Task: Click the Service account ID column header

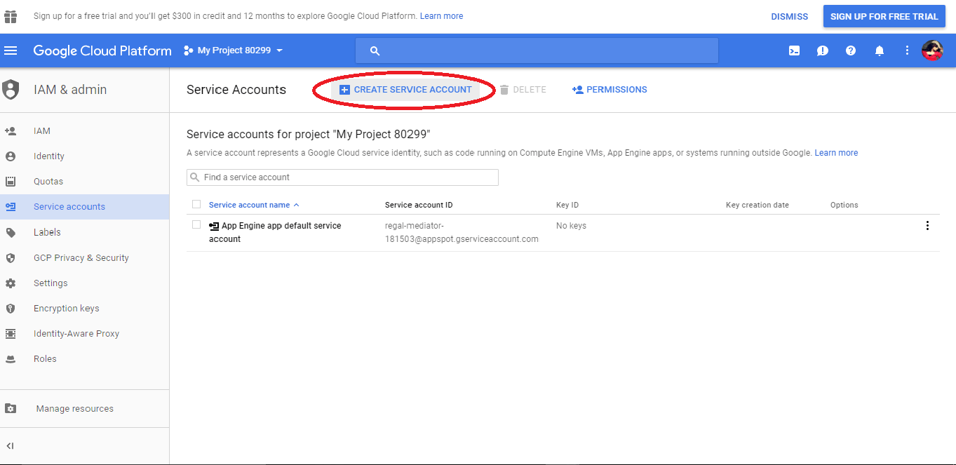Action: [419, 205]
